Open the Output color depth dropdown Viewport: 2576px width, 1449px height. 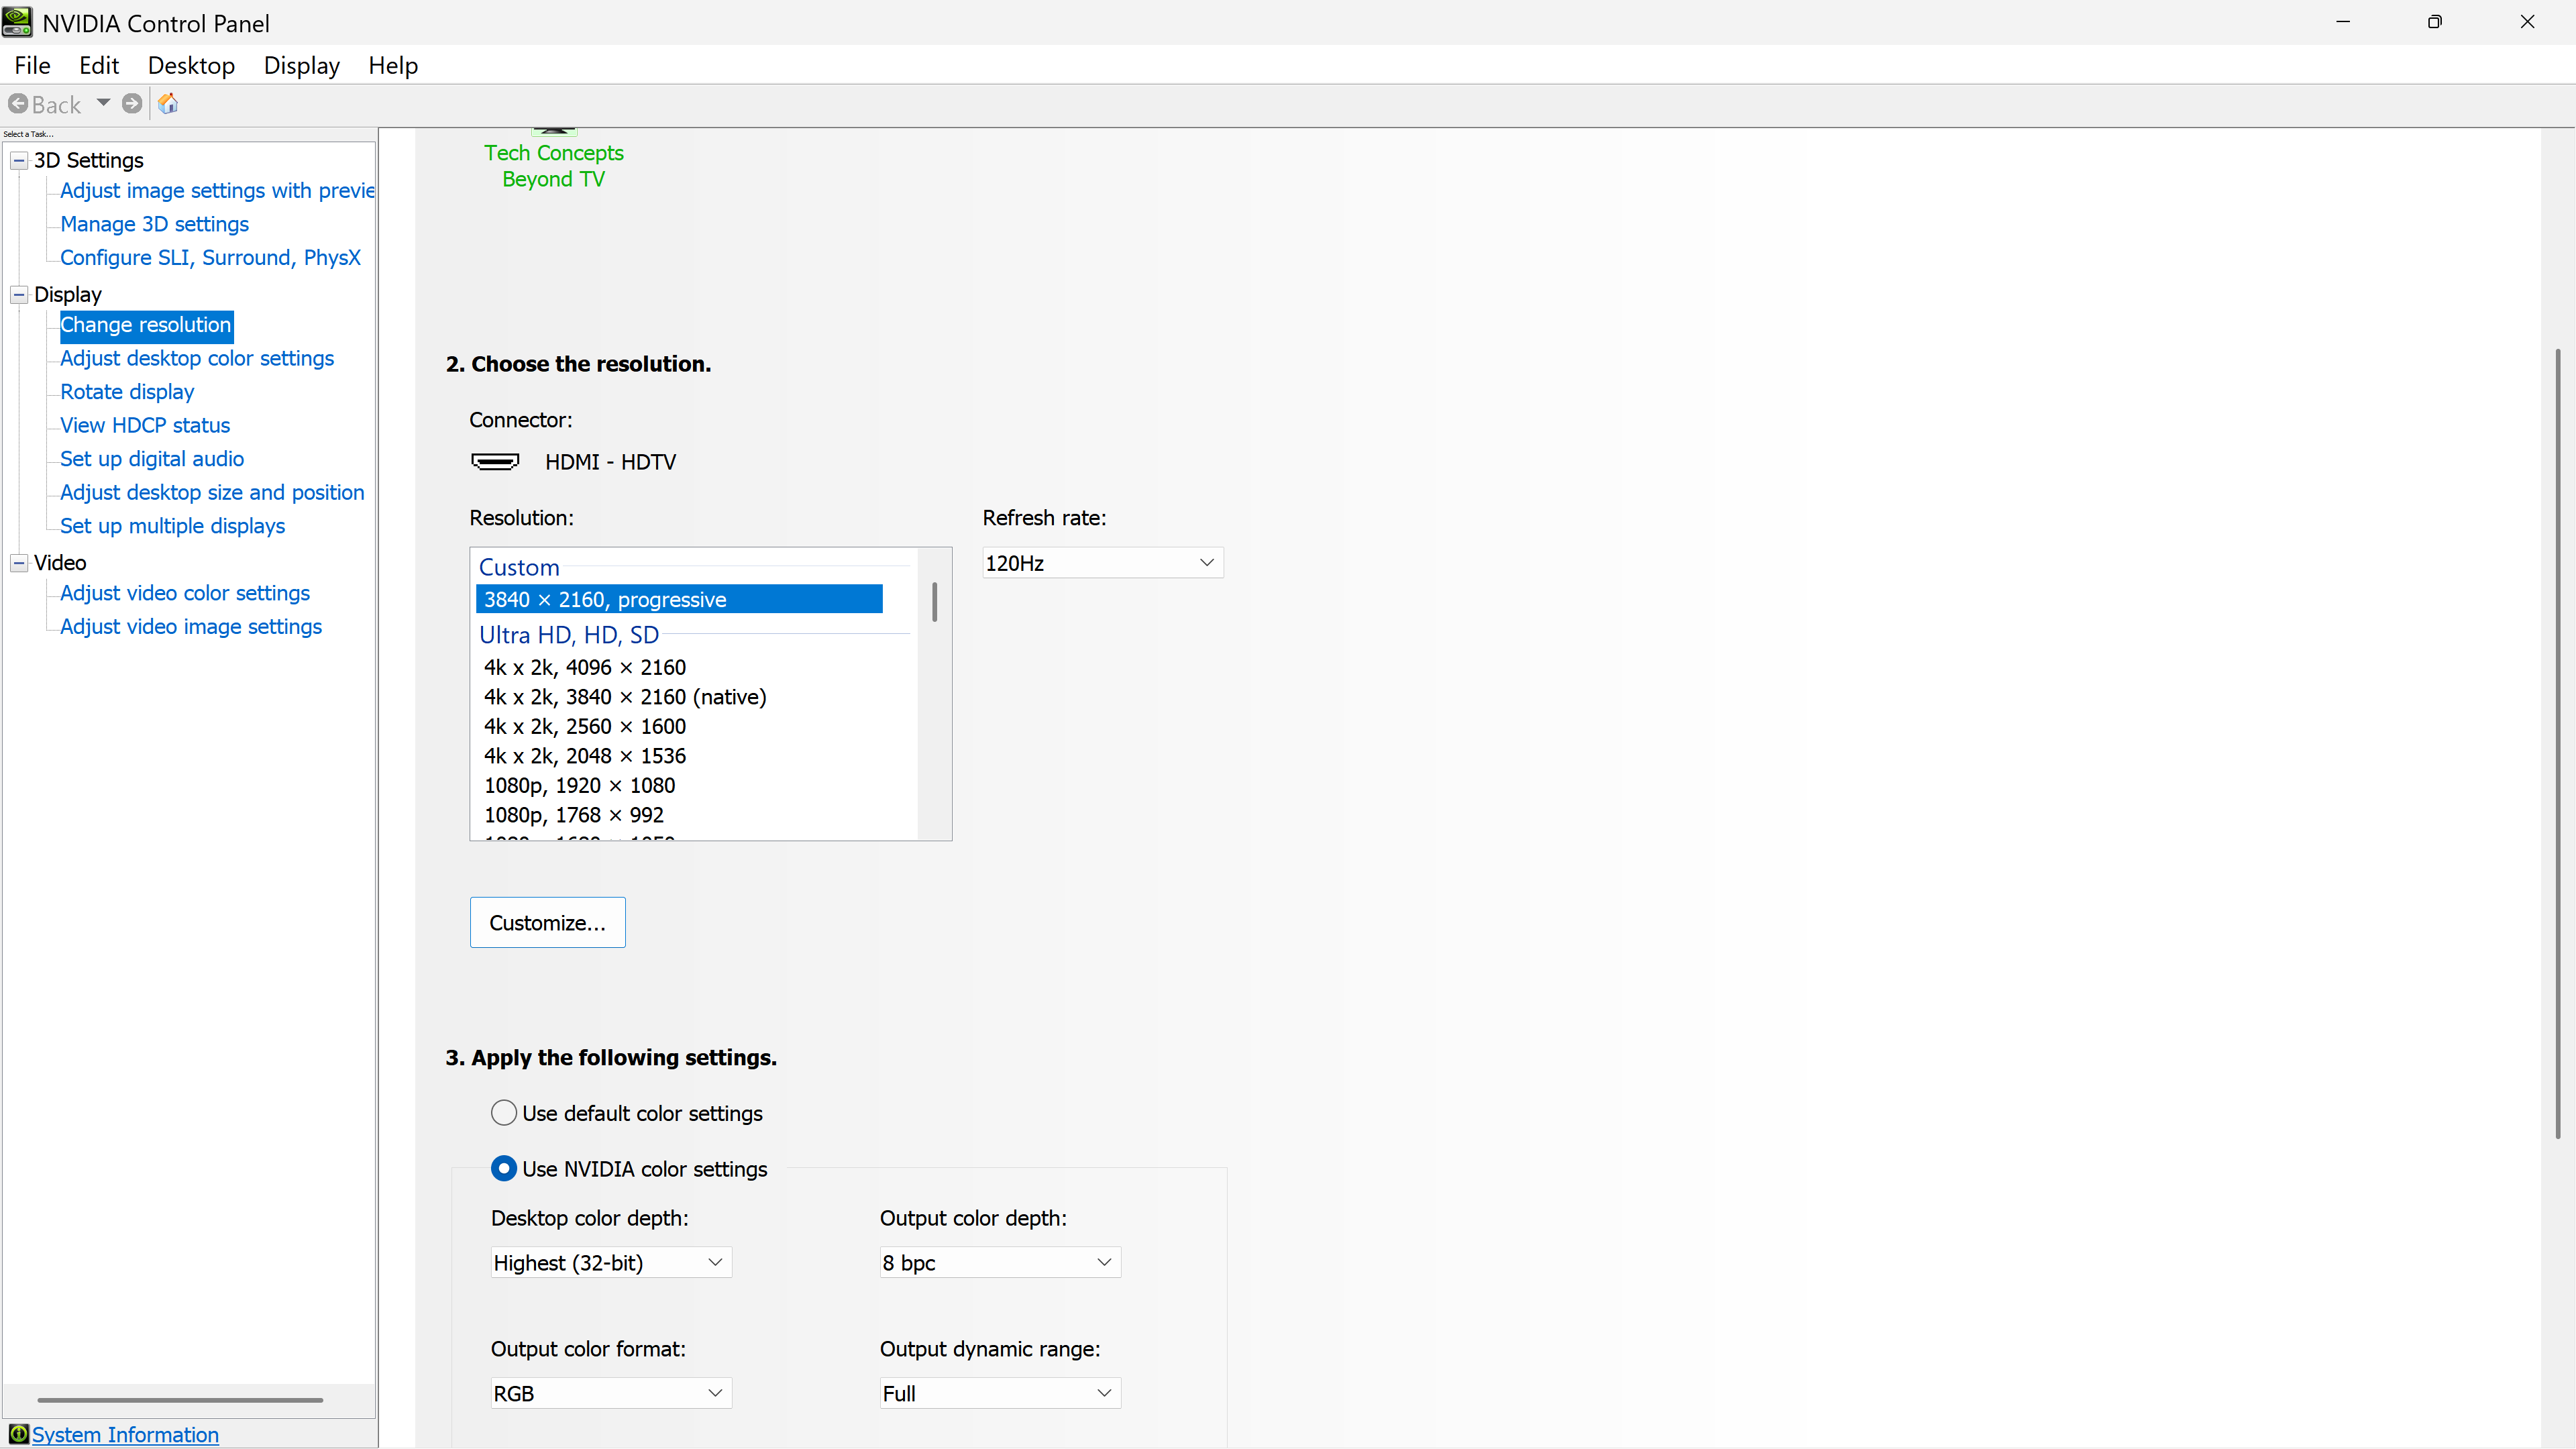pyautogui.click(x=1000, y=1262)
